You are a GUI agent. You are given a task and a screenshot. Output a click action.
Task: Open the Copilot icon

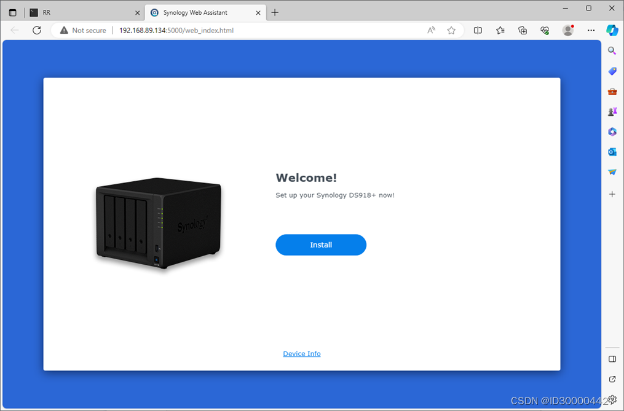pos(612,30)
